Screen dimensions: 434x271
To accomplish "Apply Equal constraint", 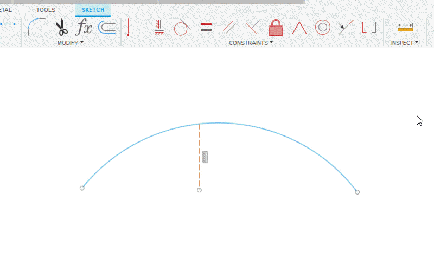I will [x=206, y=27].
